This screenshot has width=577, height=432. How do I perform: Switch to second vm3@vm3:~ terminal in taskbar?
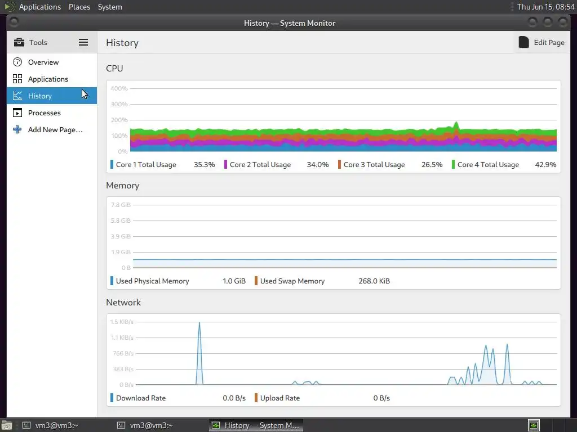145,425
